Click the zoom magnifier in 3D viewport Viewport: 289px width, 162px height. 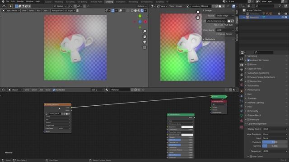[x=144, y=31]
